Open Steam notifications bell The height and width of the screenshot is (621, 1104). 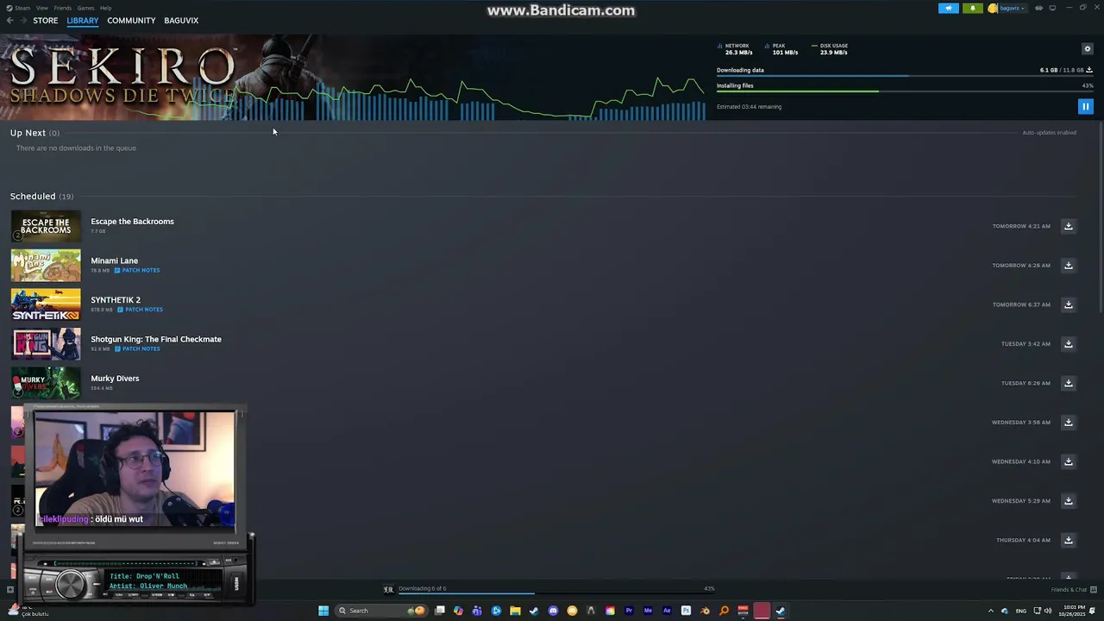coord(973,8)
